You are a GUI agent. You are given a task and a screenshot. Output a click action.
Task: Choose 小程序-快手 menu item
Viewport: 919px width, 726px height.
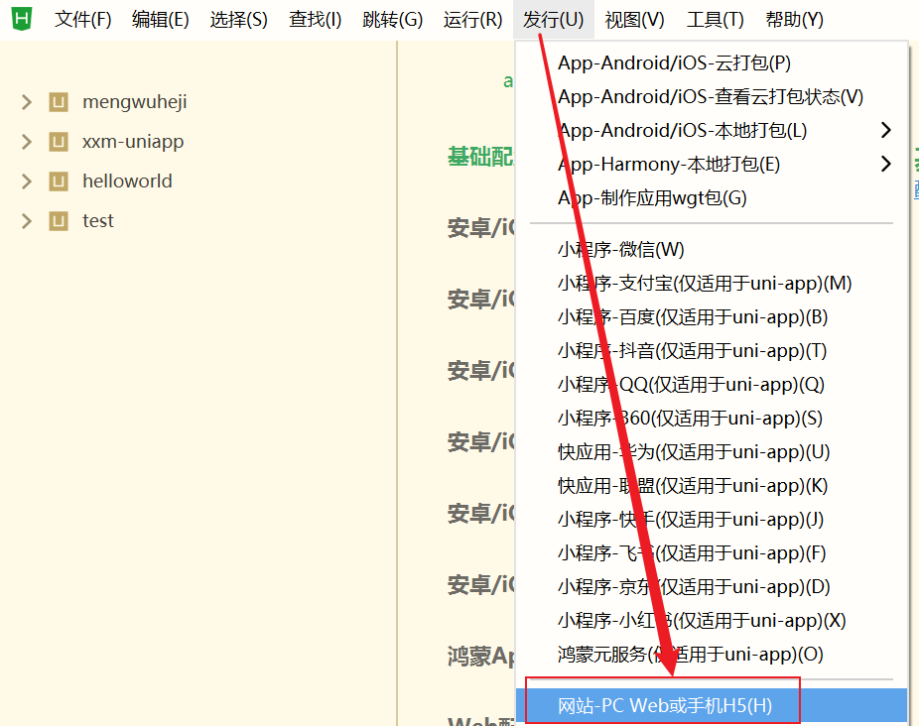click(x=712, y=519)
